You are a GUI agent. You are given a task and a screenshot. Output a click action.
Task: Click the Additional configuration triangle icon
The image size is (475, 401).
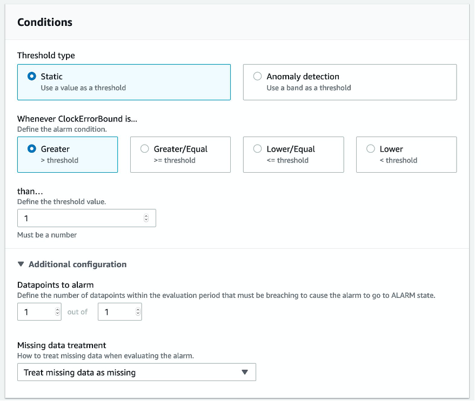point(21,264)
